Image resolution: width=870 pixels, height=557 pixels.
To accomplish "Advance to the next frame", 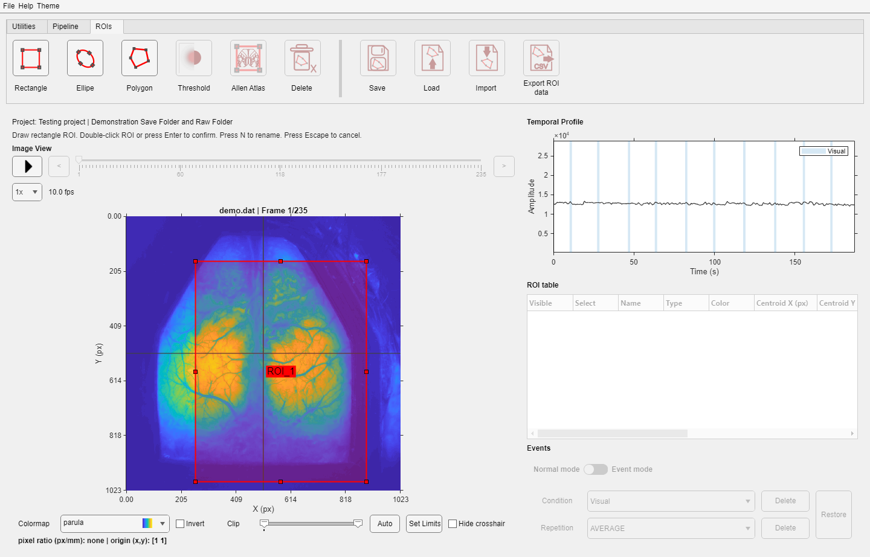I will pyautogui.click(x=504, y=166).
